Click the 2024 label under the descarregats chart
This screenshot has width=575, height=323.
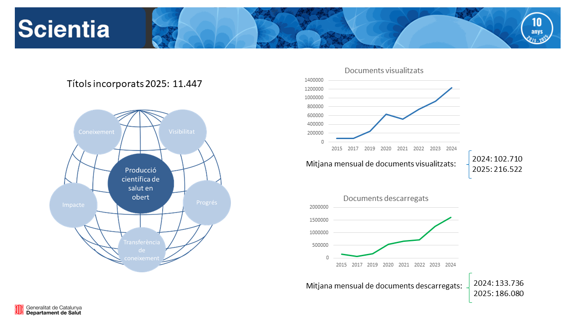tap(451, 265)
